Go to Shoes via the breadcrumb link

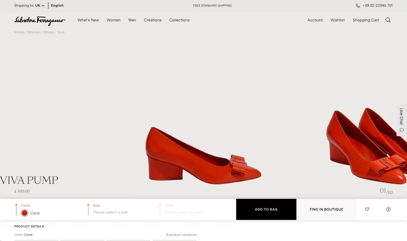pyautogui.click(x=49, y=32)
